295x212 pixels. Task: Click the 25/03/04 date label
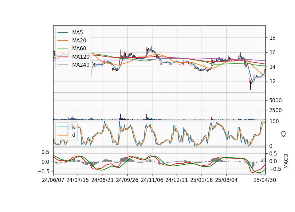click(x=226, y=180)
